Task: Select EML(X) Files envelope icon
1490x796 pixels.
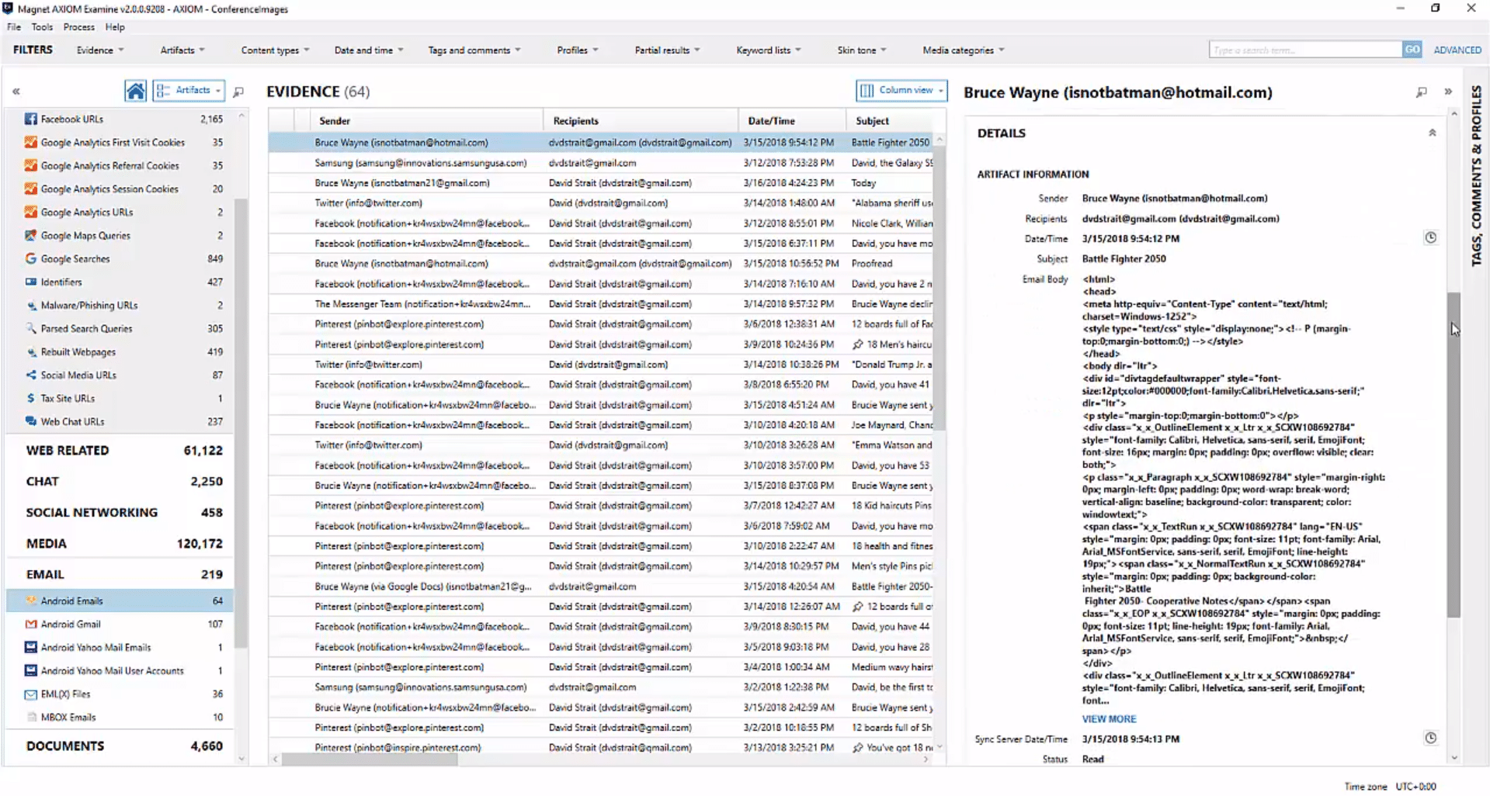Action: pos(31,694)
